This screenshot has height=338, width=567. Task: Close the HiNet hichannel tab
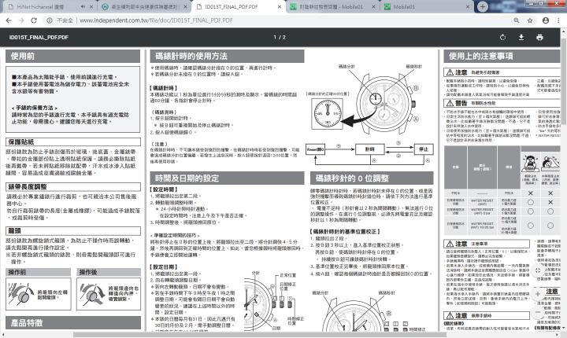tap(91, 6)
